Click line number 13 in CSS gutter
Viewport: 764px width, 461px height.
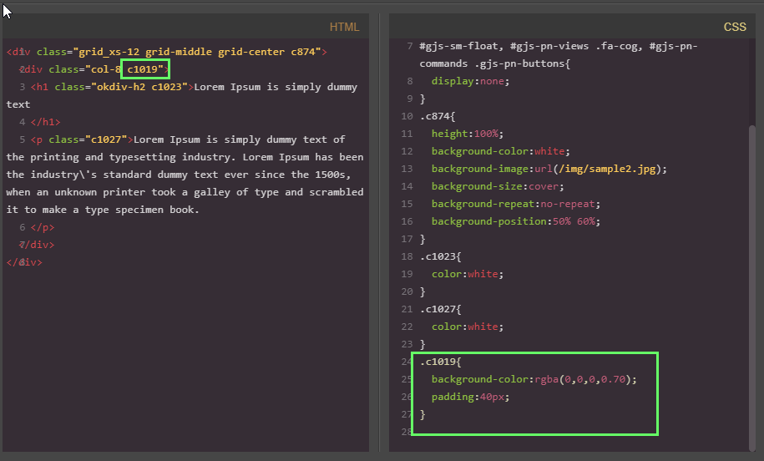(407, 169)
